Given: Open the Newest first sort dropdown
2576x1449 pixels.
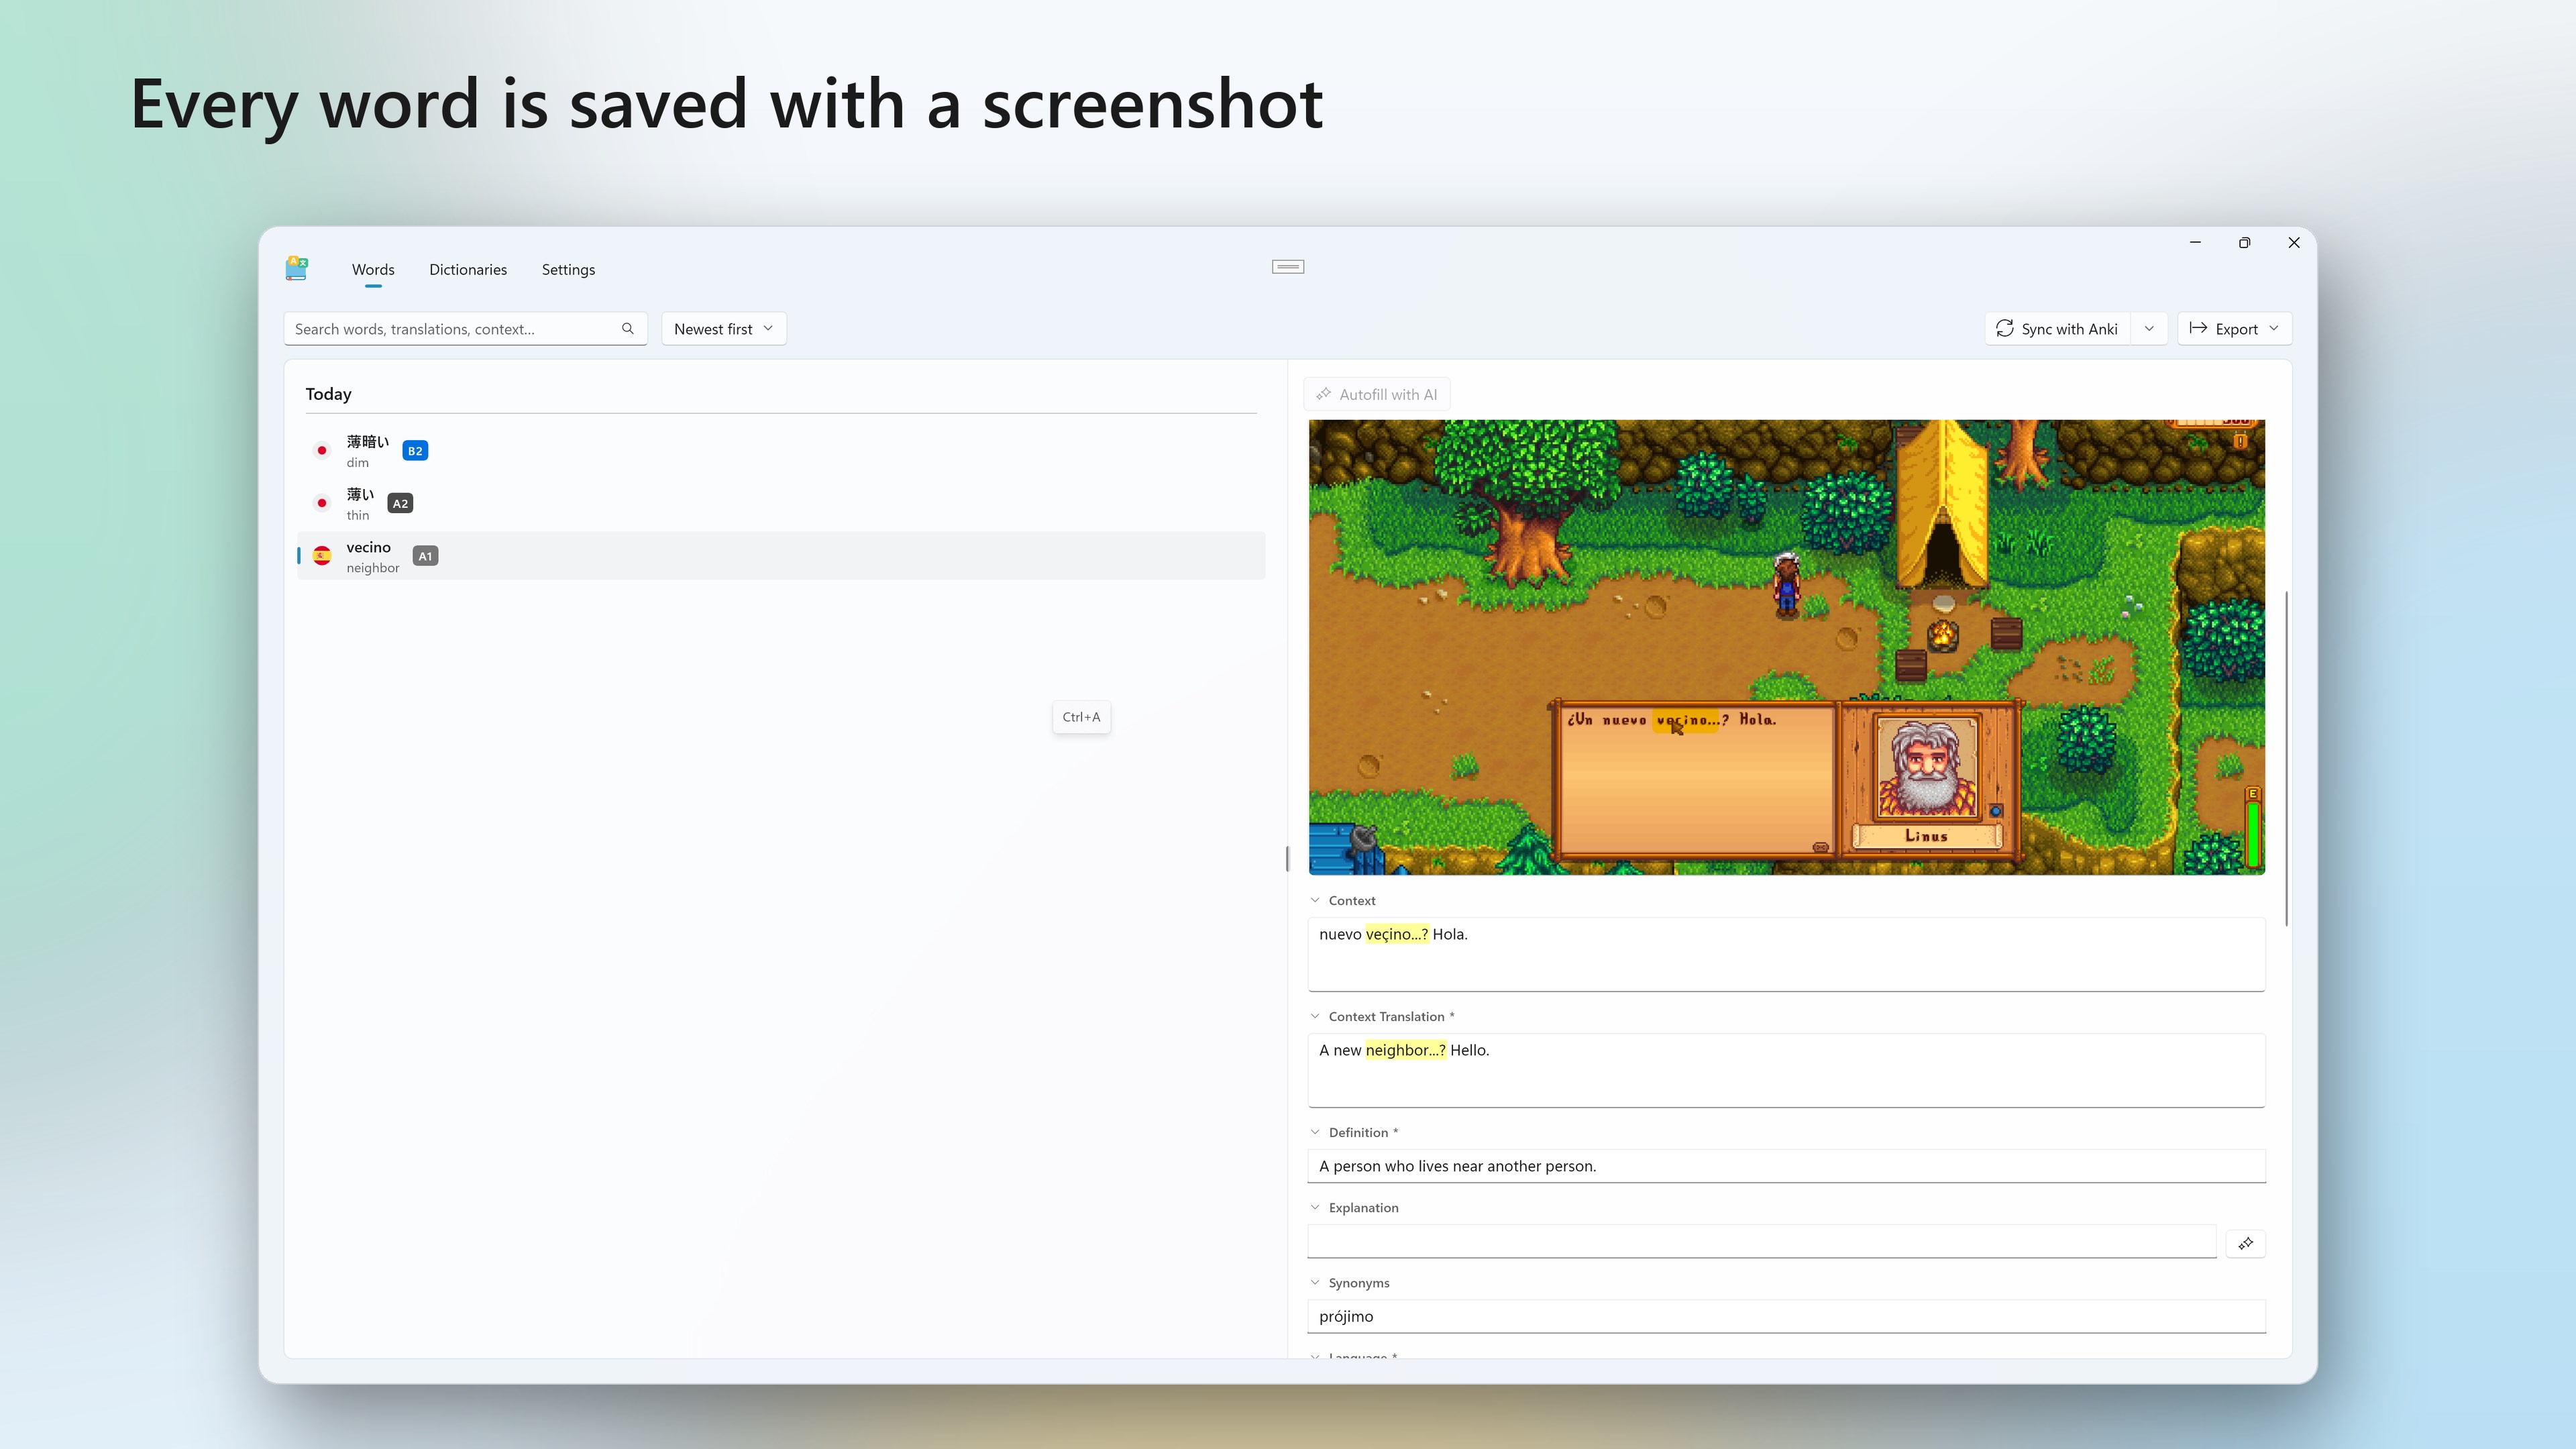Looking at the screenshot, I should (724, 329).
